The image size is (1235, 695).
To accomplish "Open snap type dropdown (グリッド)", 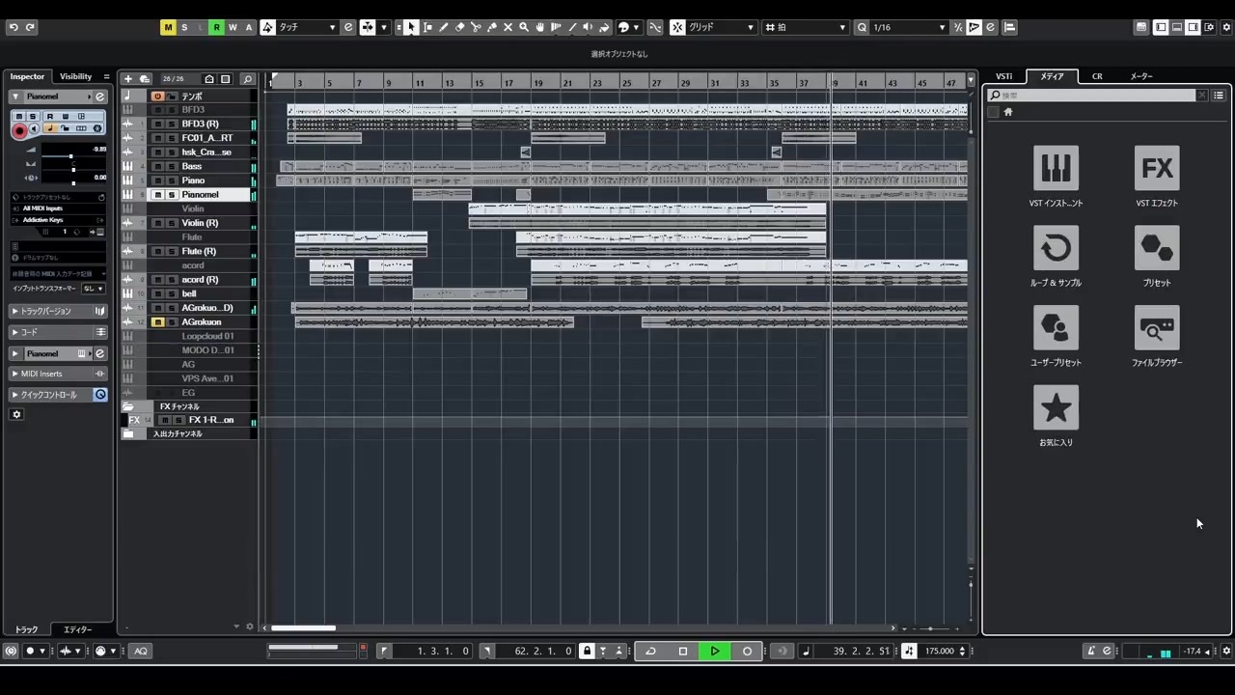I will 720,27.
